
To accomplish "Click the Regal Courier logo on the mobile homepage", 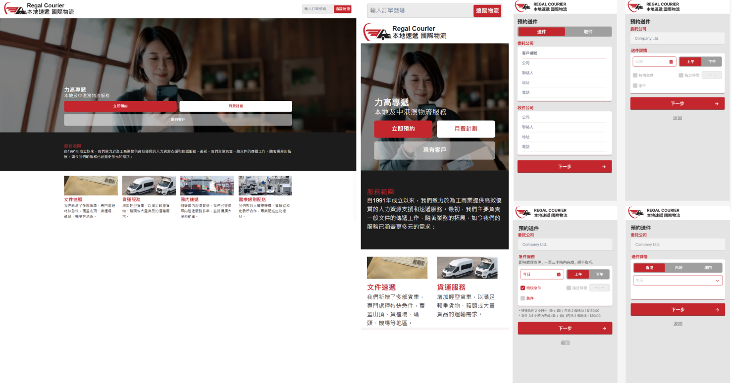I will 405,33.
